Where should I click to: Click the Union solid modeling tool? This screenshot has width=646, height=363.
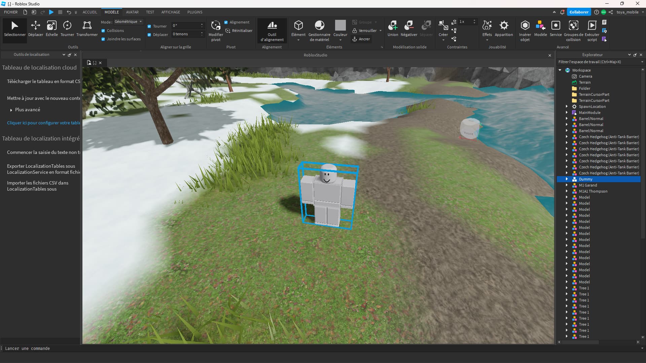coord(393,29)
